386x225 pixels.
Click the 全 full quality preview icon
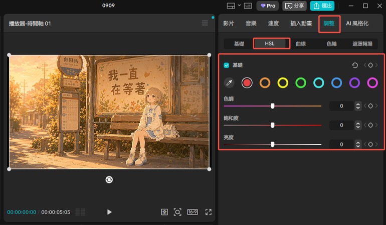tap(164, 212)
